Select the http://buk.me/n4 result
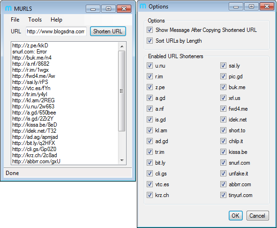 pyautogui.click(x=32, y=58)
